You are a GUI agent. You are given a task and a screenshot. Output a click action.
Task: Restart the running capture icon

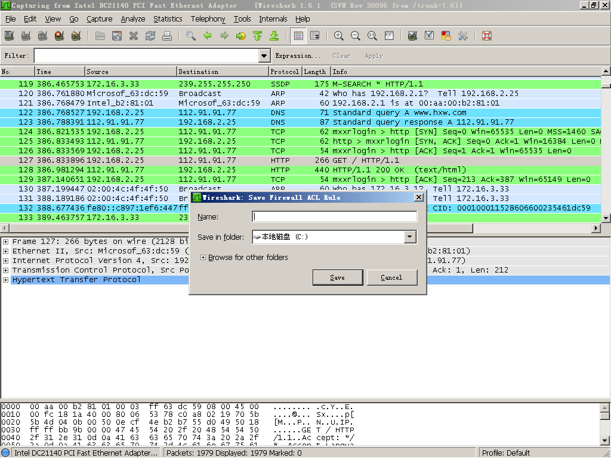coord(76,36)
